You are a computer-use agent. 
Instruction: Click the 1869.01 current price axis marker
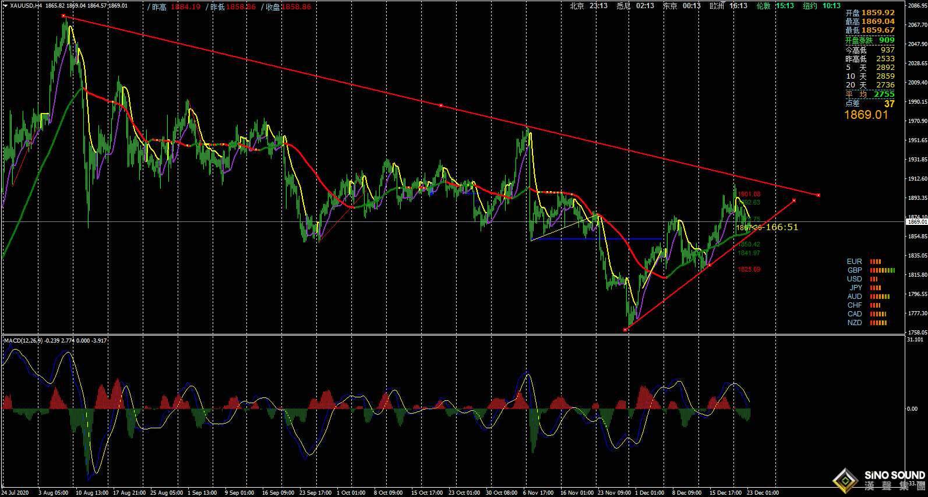click(x=916, y=222)
